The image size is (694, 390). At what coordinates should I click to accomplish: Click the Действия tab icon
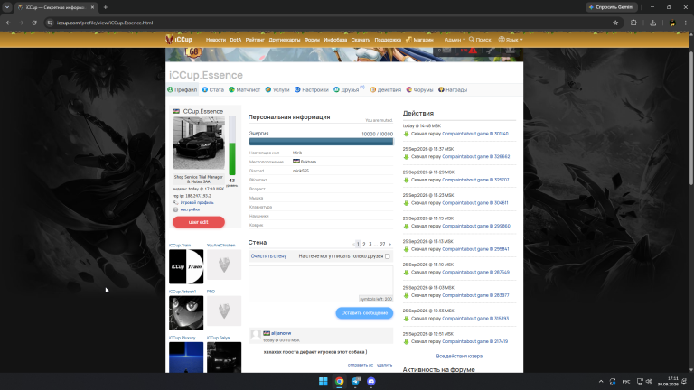pyautogui.click(x=373, y=89)
